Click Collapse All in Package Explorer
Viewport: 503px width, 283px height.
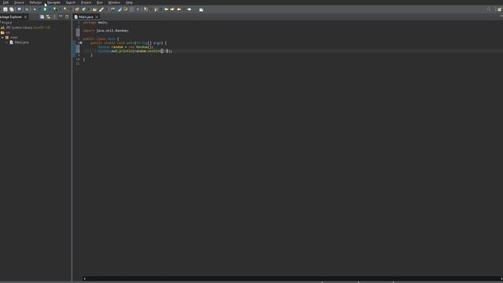(42, 17)
